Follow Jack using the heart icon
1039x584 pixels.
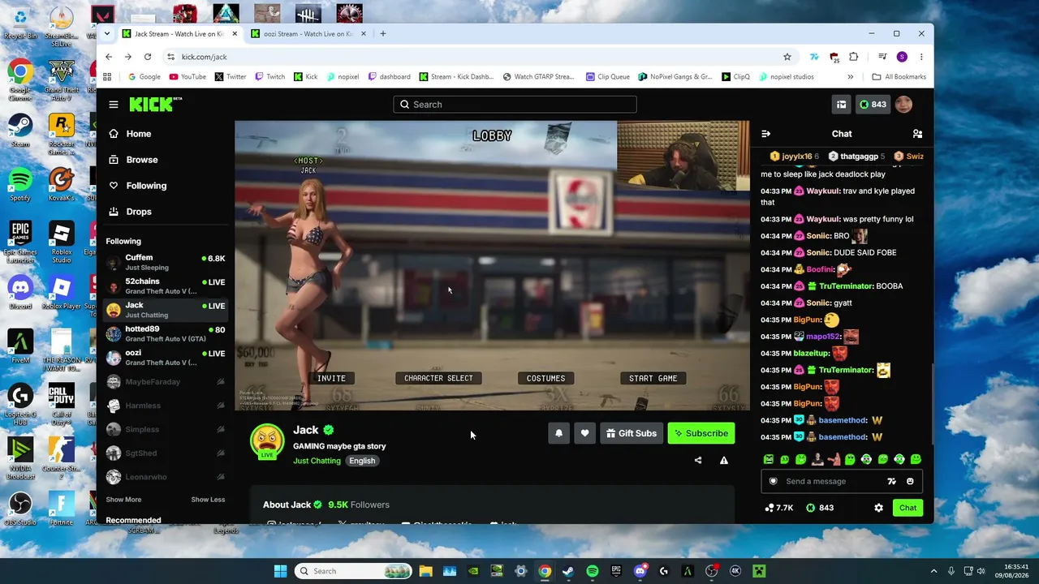tap(584, 433)
